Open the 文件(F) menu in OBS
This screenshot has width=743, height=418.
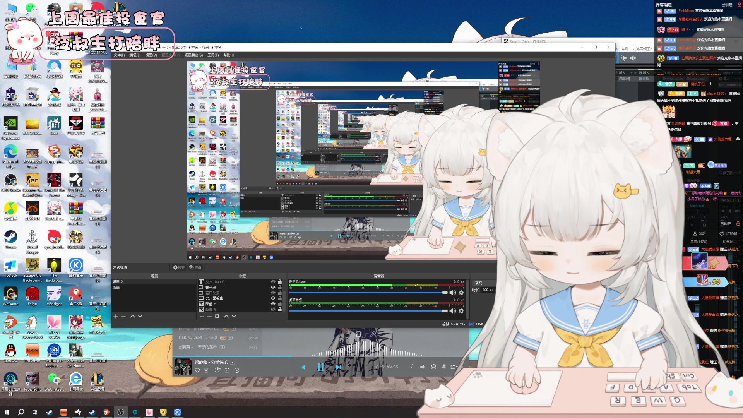tap(118, 55)
